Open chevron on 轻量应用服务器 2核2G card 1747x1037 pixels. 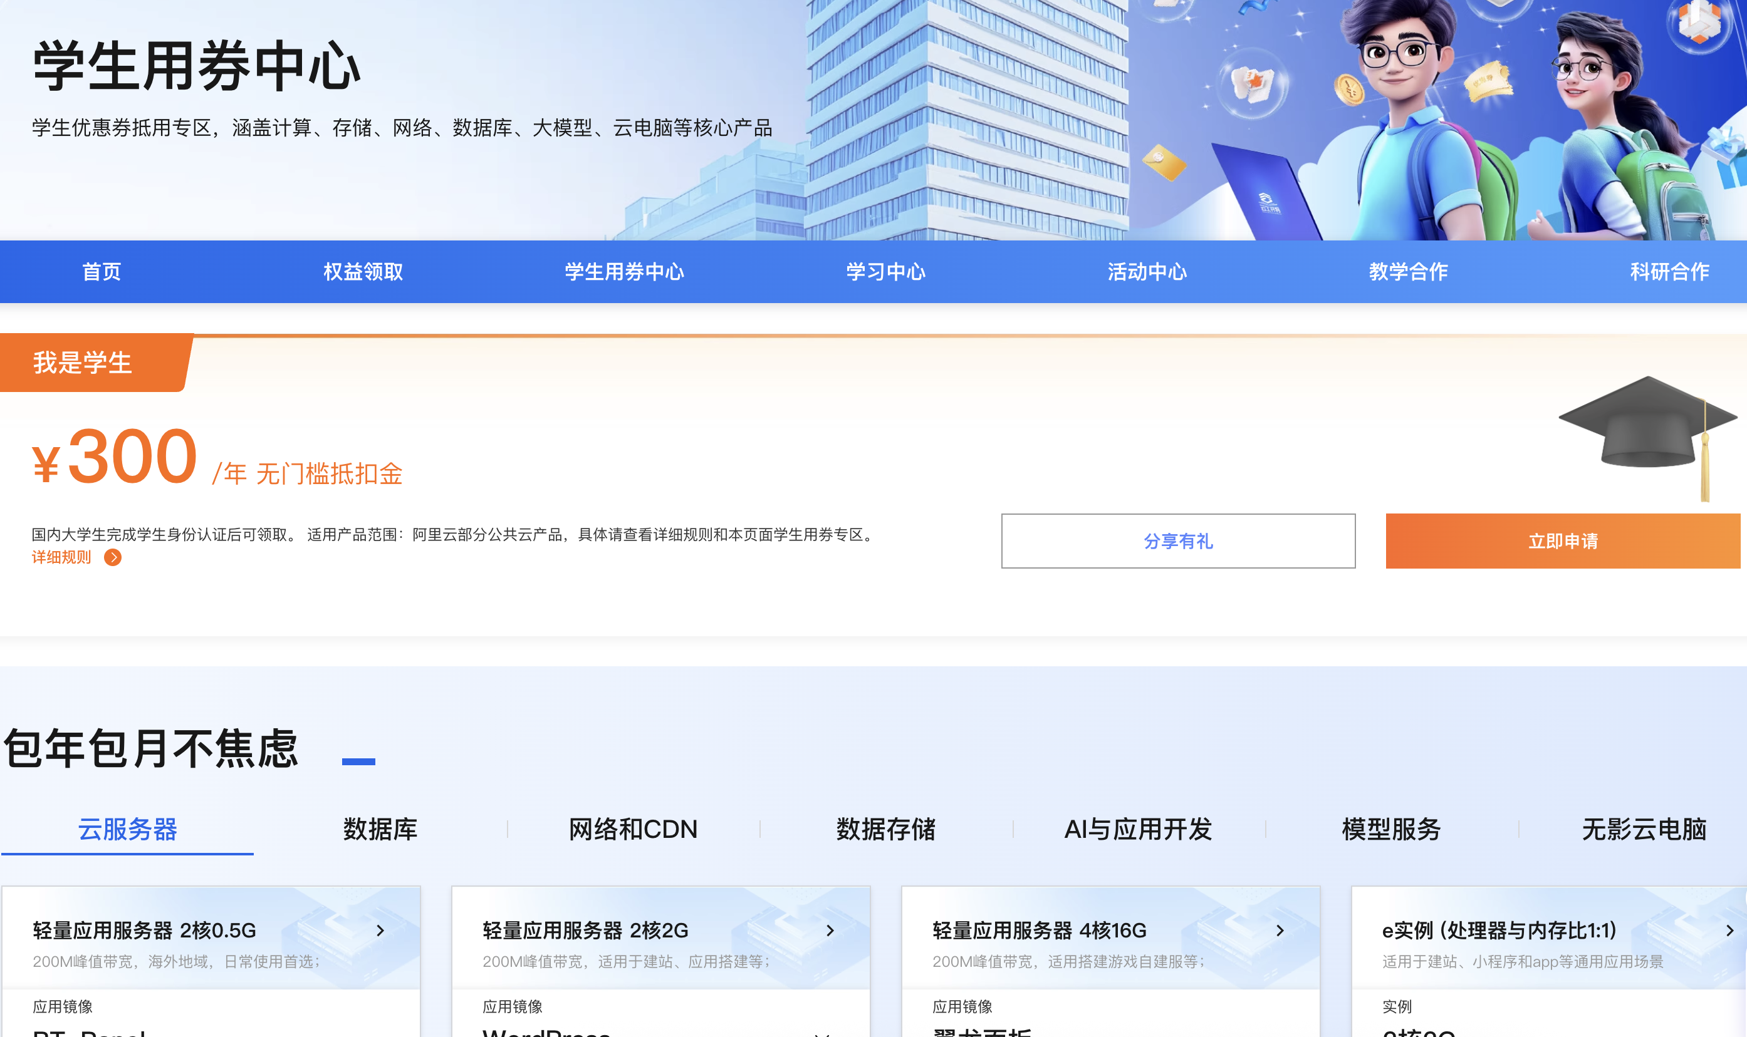(x=830, y=930)
